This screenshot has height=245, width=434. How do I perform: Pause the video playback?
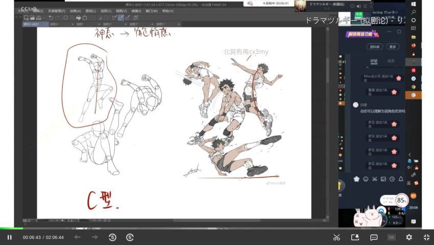[9, 237]
